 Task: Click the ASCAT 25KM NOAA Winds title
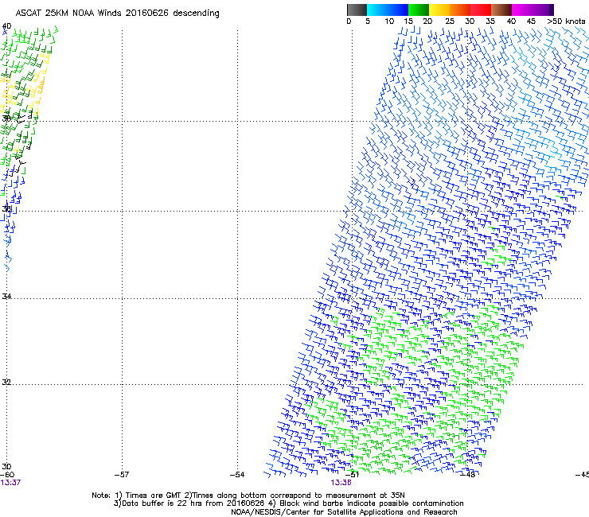click(117, 14)
